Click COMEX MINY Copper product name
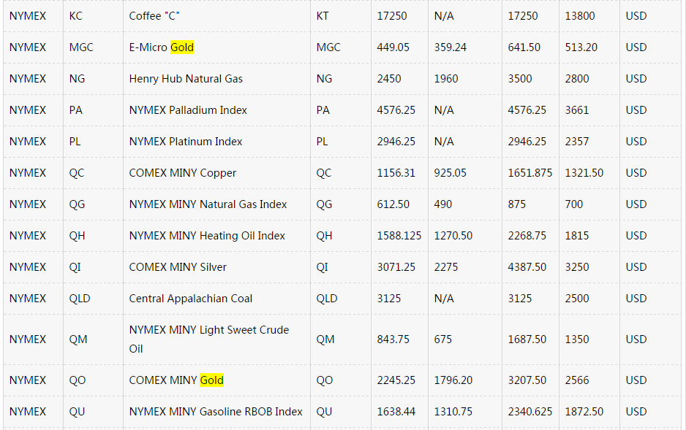The image size is (686, 430). [x=182, y=173]
